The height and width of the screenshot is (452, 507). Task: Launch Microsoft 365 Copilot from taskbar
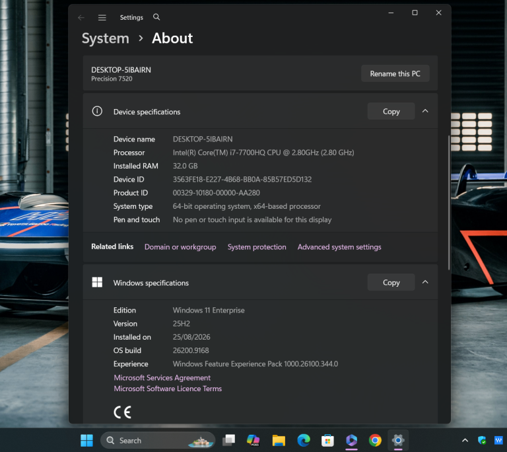tap(253, 440)
